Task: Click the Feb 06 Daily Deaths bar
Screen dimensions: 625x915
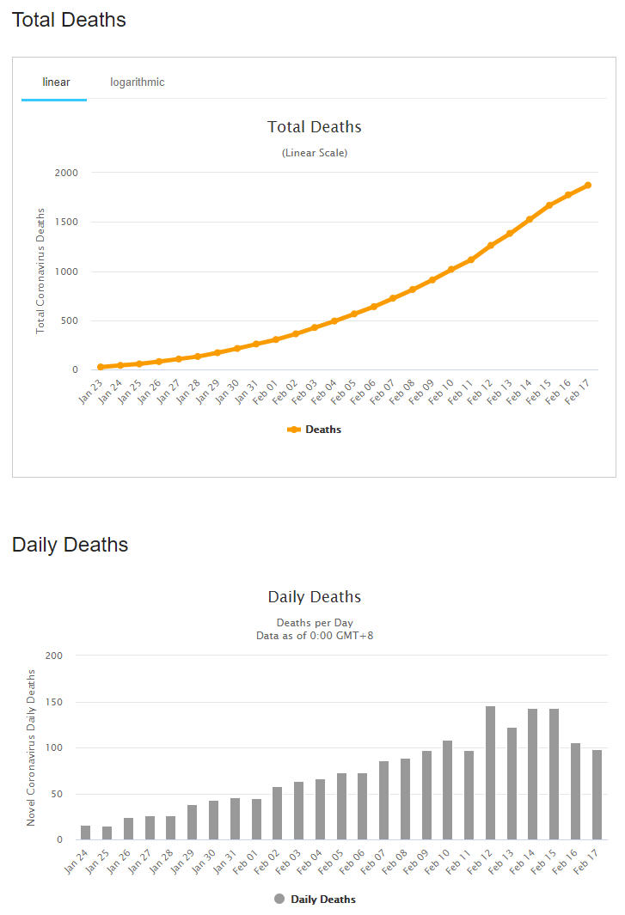Action: (x=362, y=806)
